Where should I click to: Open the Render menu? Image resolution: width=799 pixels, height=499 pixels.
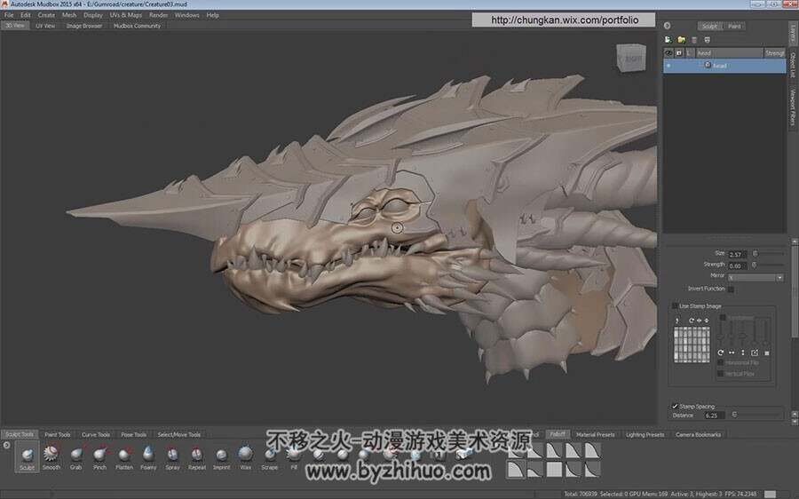(159, 15)
